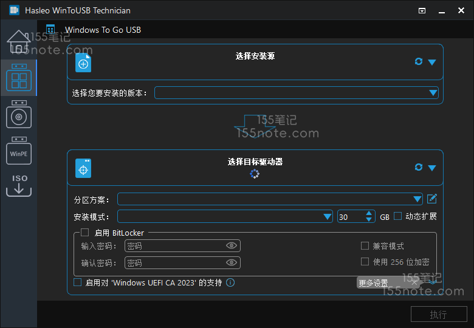Open the WinPE USB creator icon
Viewport: 474px width, 328px height.
[18, 152]
